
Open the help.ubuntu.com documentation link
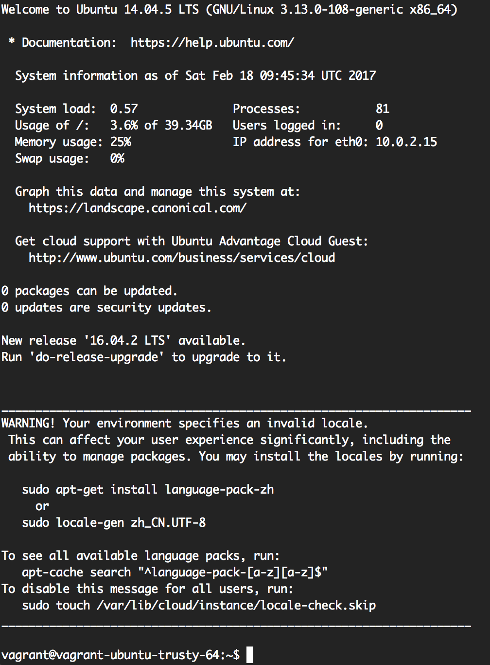pos(212,43)
